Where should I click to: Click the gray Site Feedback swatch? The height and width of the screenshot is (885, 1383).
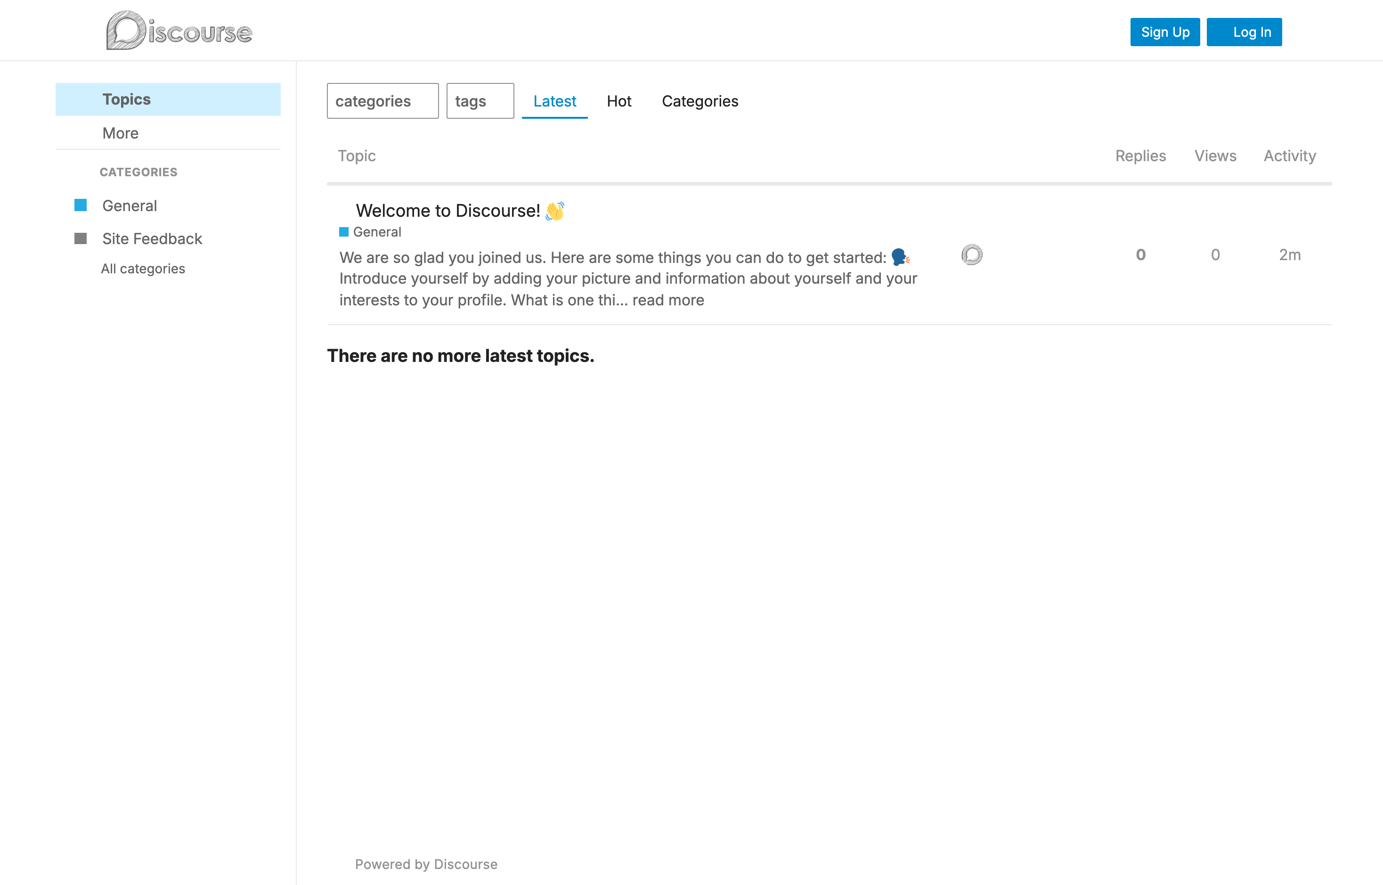coord(81,238)
